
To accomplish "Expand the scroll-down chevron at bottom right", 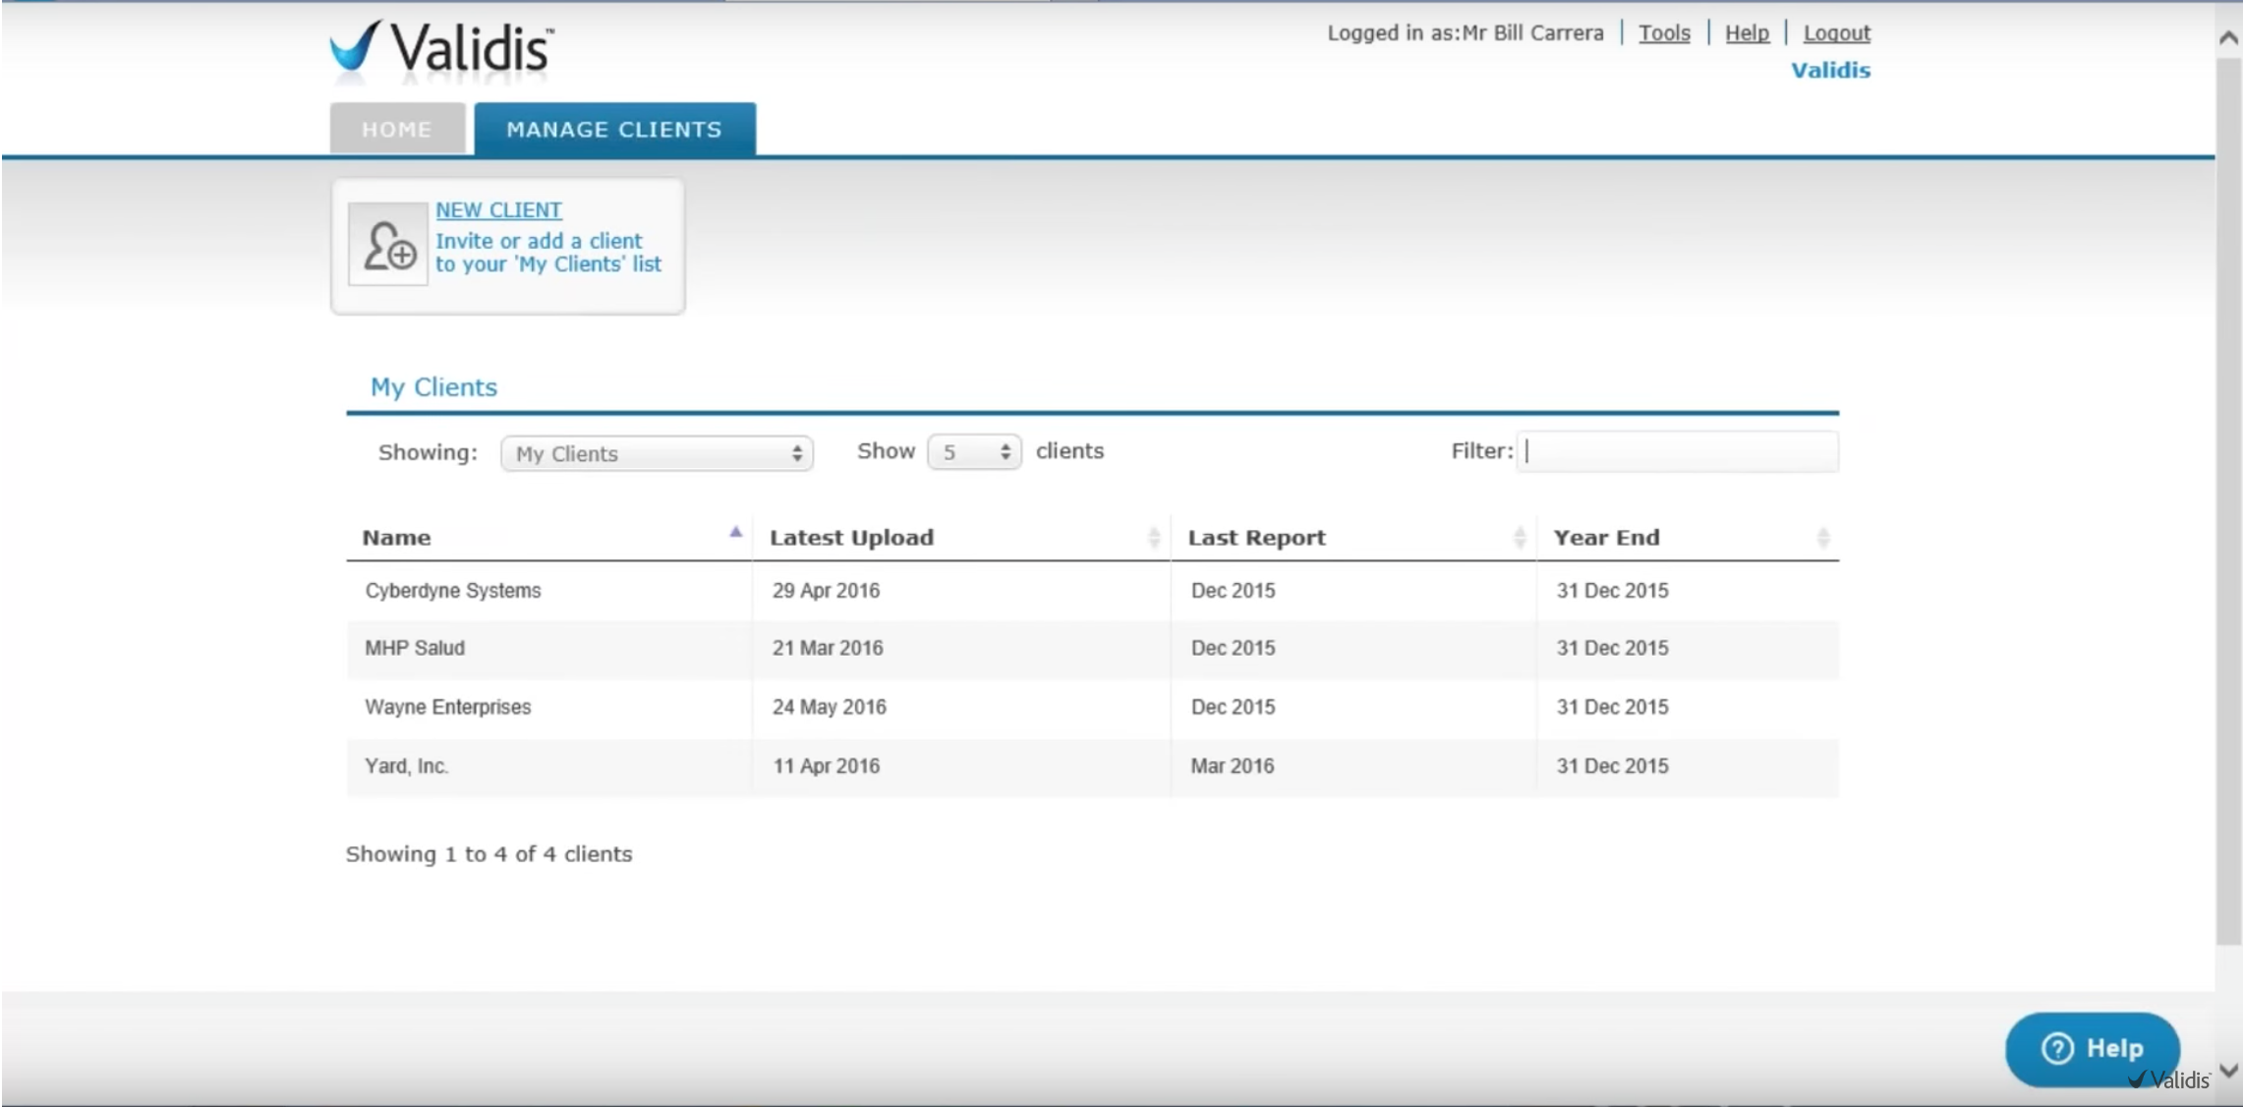I will (x=2226, y=1073).
